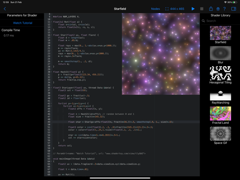Toggle the Shader Library sidebar panel icon
Image resolution: width=240 pixels, height=180 pixels.
233,9
